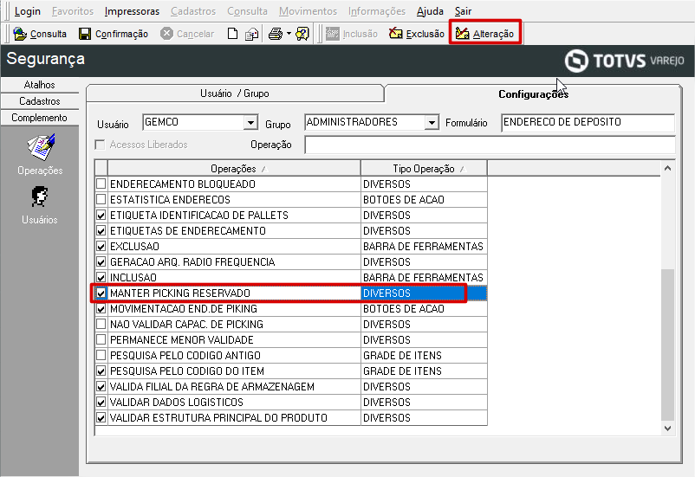Click GRADE DE ITENS cell for CODIGO ANTIGO
The image size is (695, 477).
tap(424, 355)
